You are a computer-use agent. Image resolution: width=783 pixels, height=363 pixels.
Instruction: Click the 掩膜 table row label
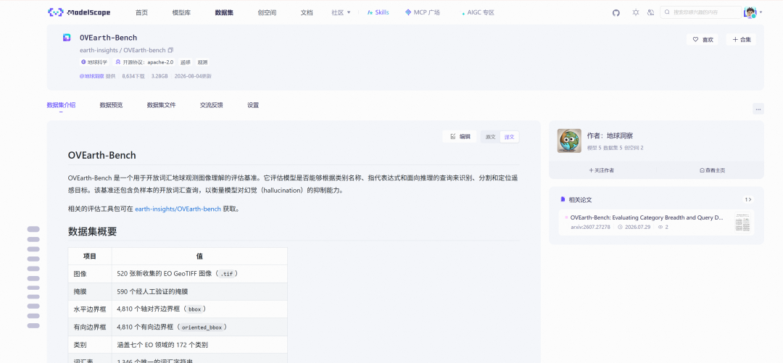[80, 291]
